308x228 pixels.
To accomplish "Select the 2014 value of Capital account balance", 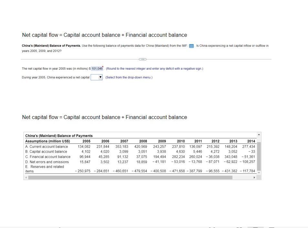I will 252,152.
